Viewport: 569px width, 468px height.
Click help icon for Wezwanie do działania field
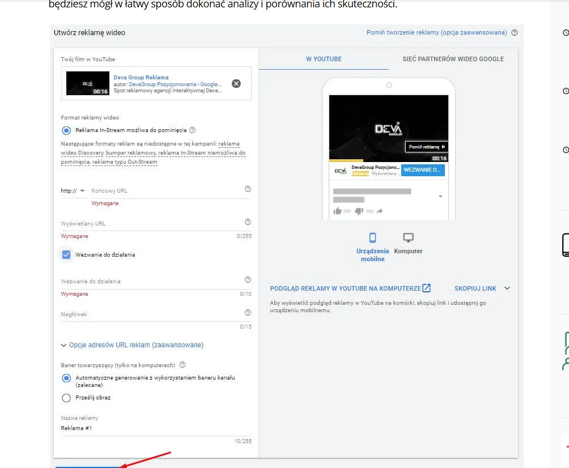point(248,280)
